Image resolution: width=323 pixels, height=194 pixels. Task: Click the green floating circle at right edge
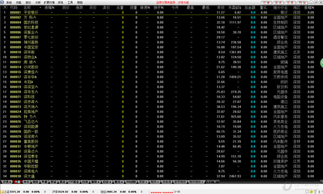tap(321, 63)
